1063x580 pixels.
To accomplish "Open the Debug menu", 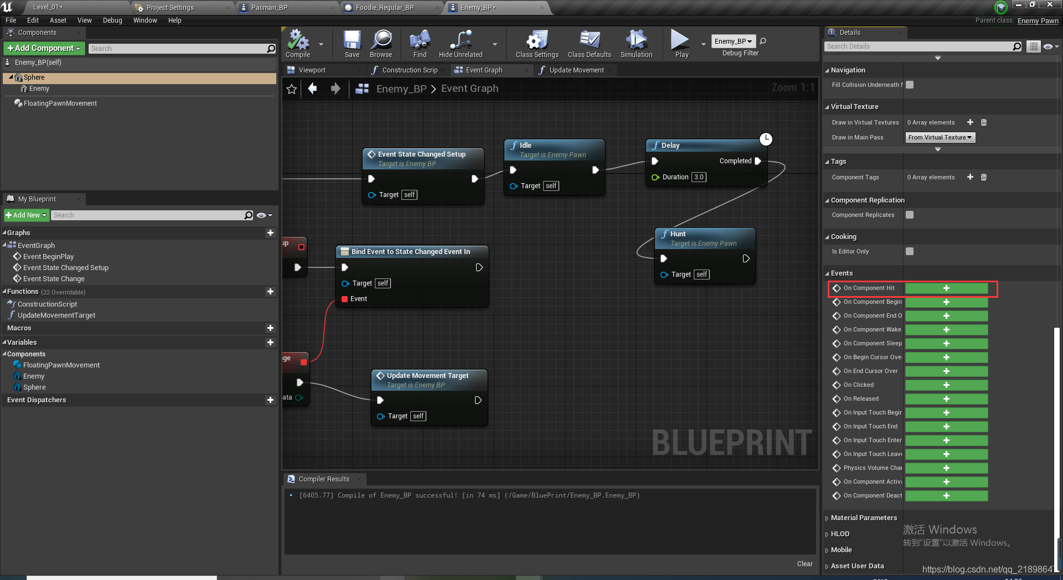I will coord(112,20).
